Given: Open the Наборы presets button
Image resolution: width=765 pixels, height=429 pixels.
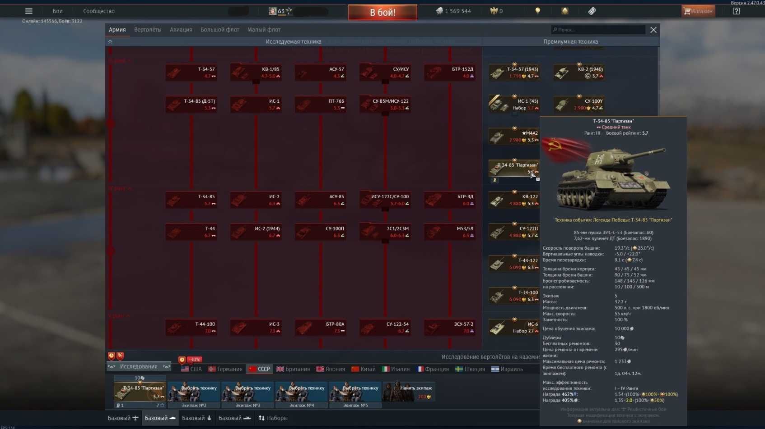Looking at the screenshot, I should tap(273, 418).
